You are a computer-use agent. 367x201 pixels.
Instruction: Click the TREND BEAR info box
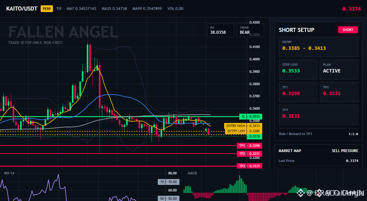click(x=250, y=30)
